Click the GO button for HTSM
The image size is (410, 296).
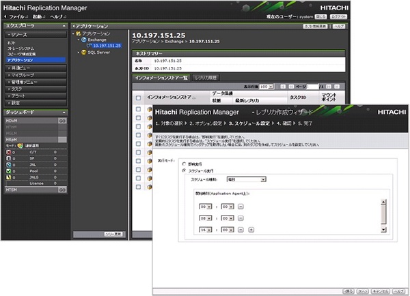click(62, 190)
